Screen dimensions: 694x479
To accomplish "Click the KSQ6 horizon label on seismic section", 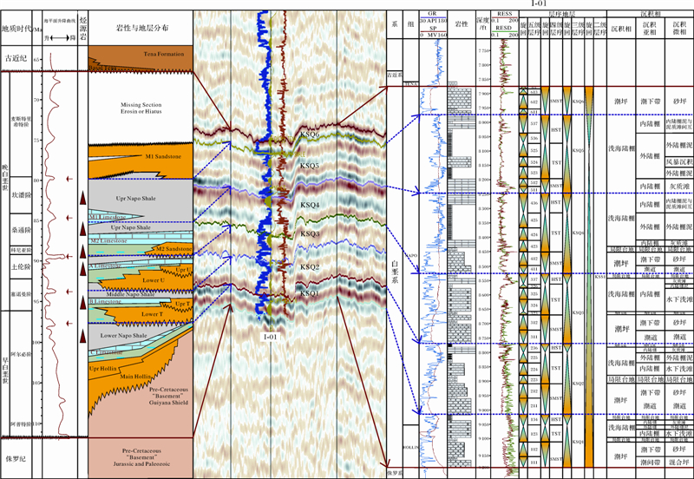I will pyautogui.click(x=310, y=135).
